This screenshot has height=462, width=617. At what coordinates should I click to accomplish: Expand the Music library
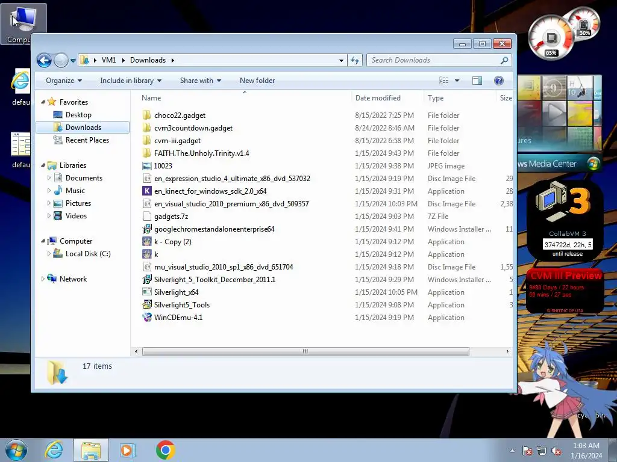tap(49, 191)
